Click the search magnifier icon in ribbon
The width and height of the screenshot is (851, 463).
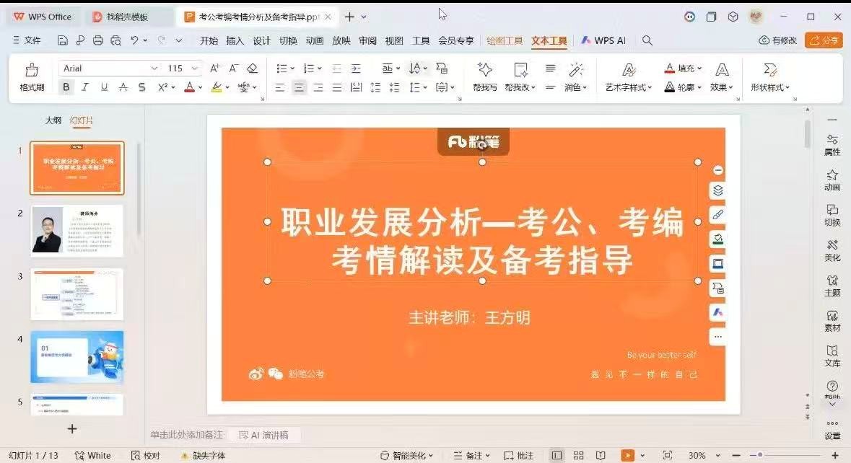point(647,40)
